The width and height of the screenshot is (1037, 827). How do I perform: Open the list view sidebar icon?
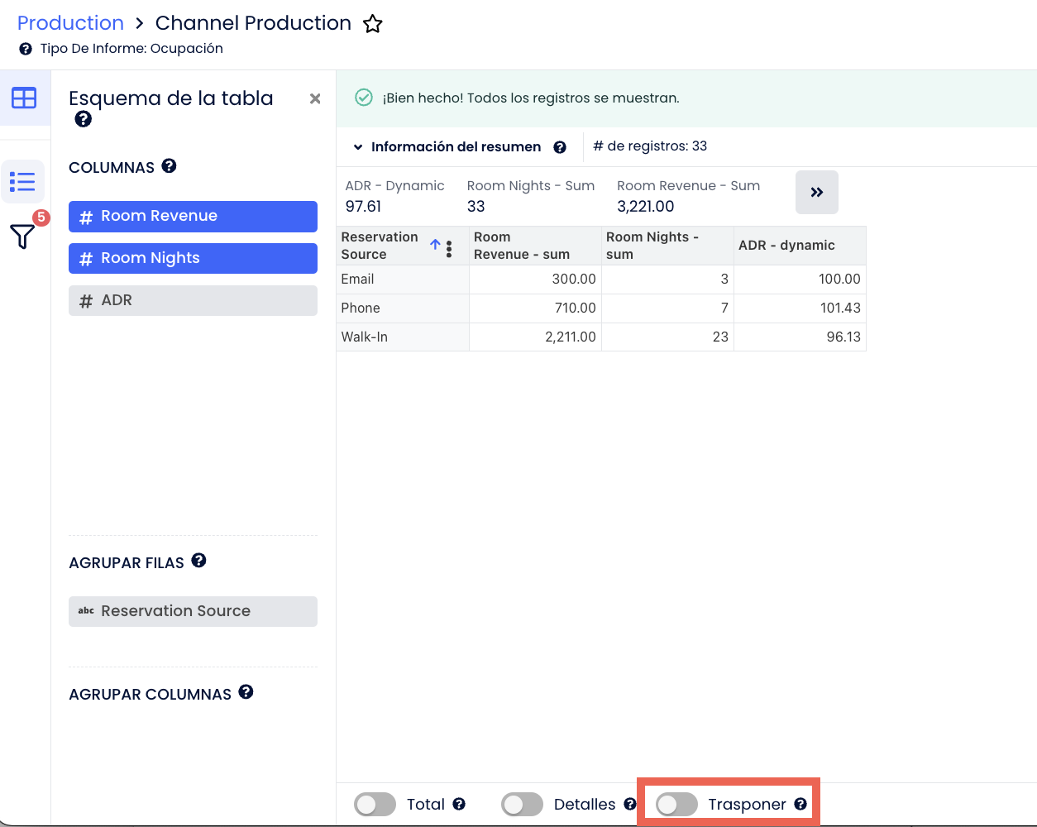[x=22, y=182]
